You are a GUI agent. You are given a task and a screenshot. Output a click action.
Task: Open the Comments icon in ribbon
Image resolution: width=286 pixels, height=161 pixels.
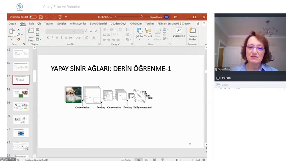point(204,23)
